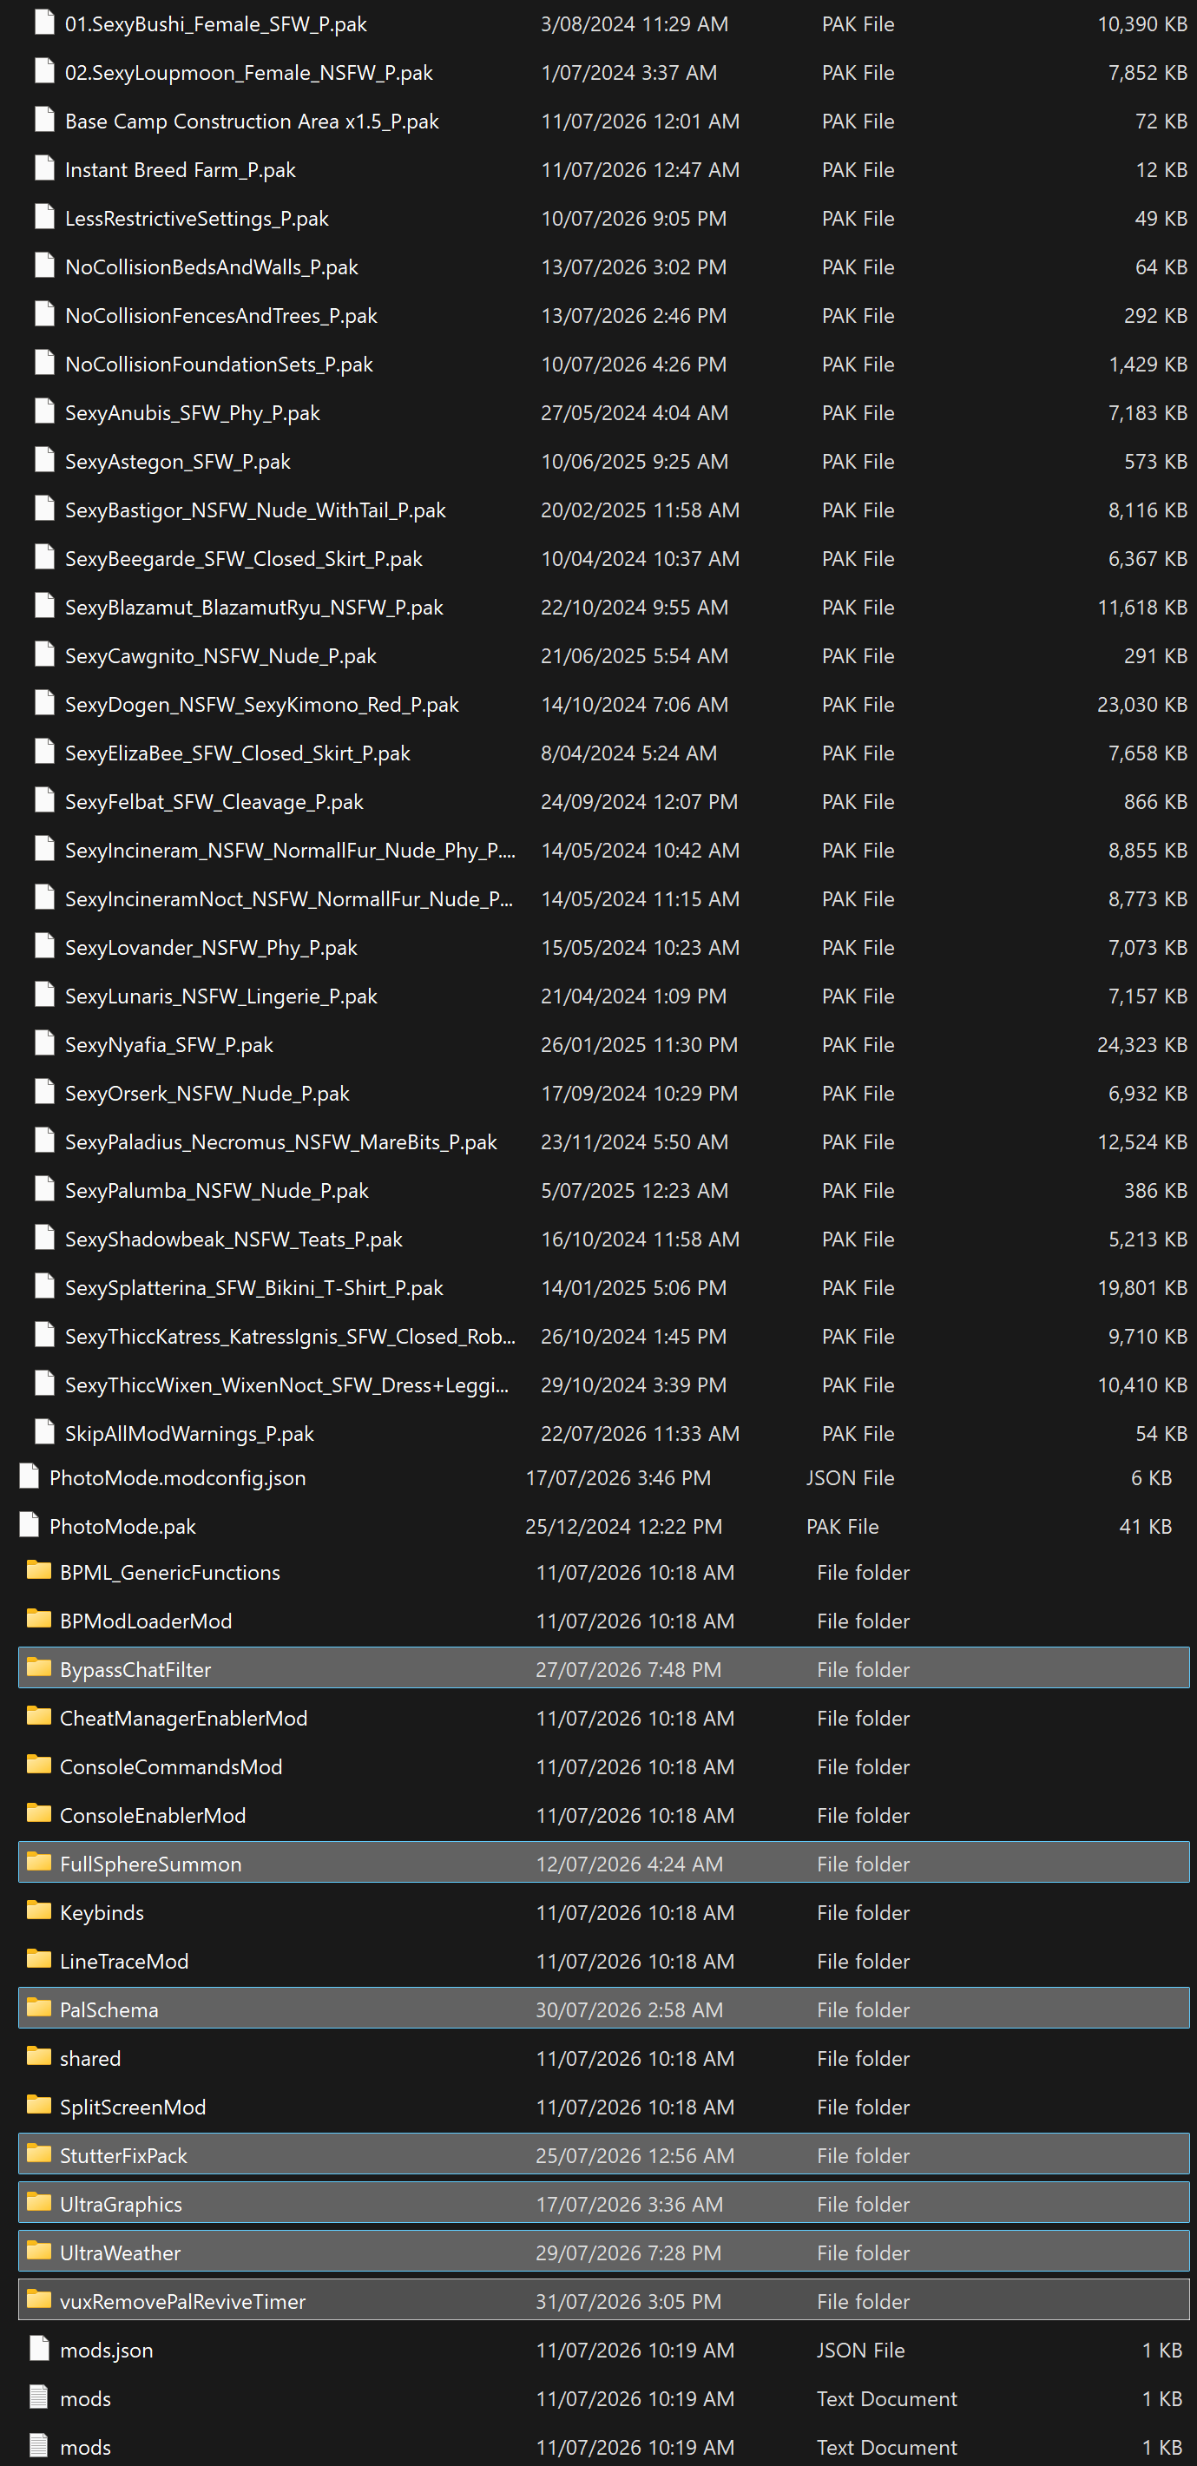
Task: Select the SexyThiccWixen_WixenNoct file name
Action: tap(287, 1384)
